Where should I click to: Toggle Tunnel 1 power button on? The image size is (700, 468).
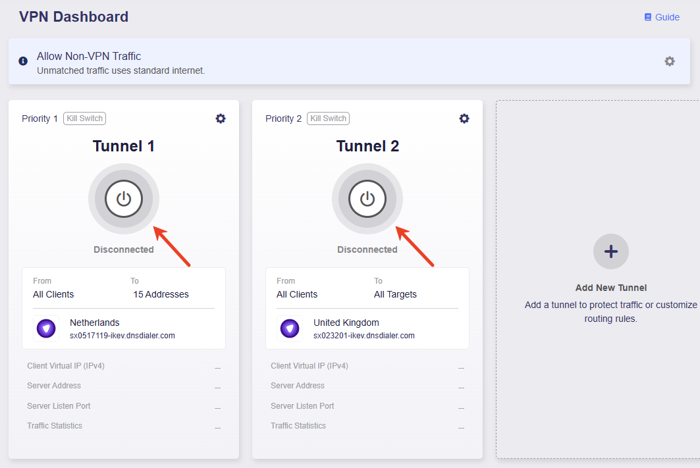(x=124, y=199)
